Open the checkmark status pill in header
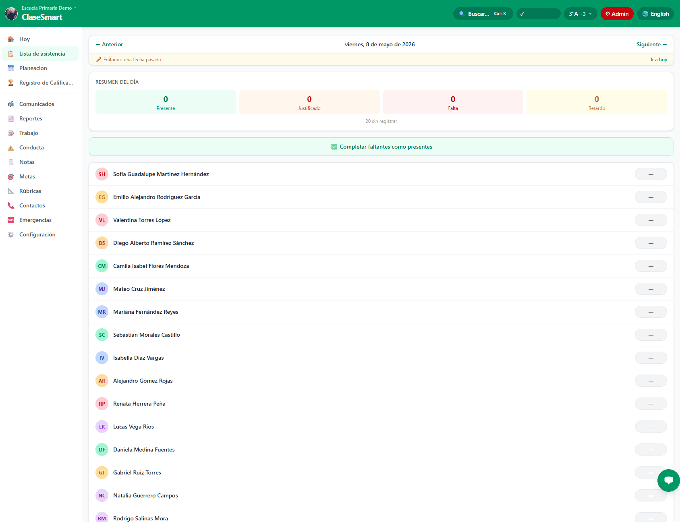Viewport: 680px width, 522px height. 538,14
